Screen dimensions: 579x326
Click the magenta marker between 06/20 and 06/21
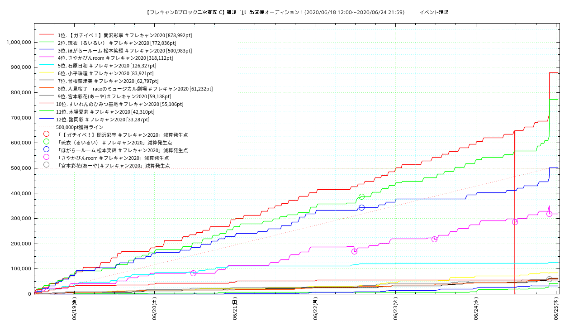click(x=193, y=273)
